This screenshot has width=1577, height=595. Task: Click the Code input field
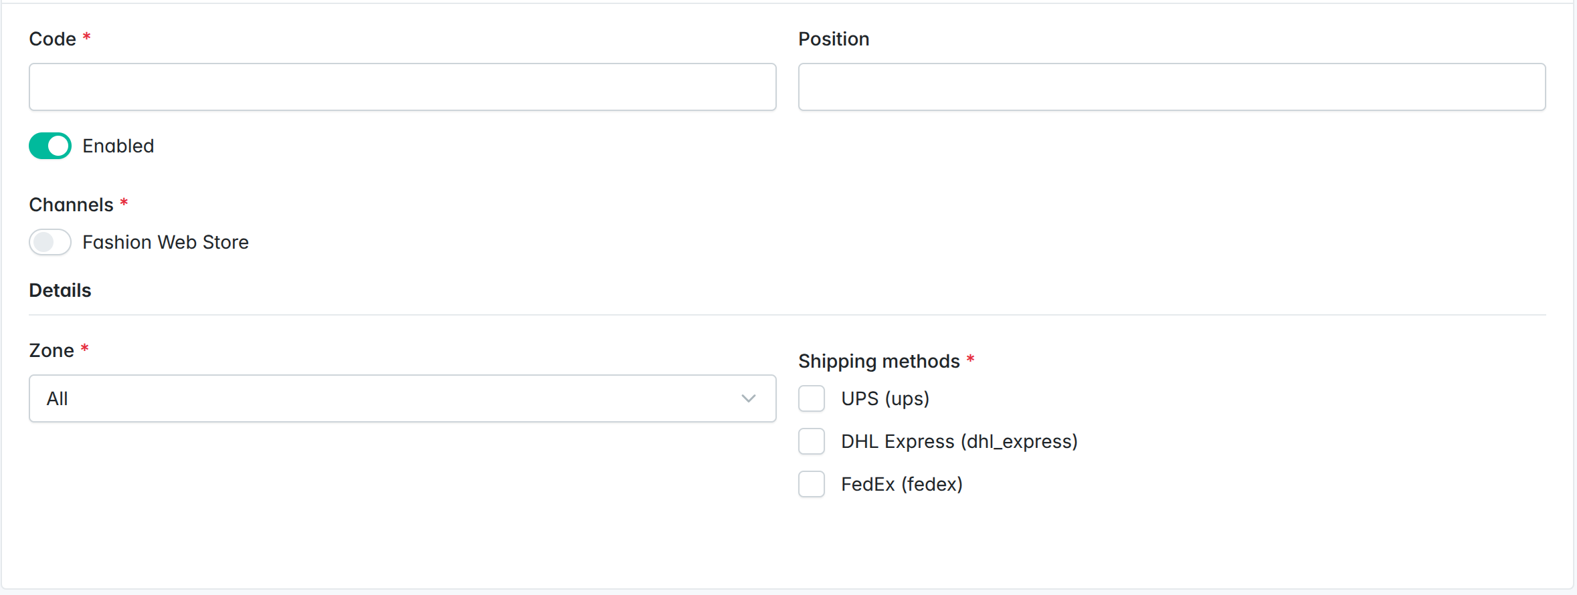tap(402, 87)
